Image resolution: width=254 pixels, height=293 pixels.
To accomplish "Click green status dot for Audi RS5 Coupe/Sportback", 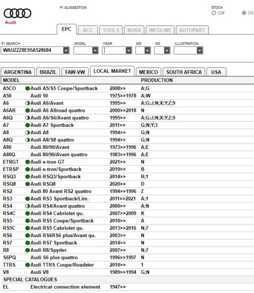I will point(28,221).
